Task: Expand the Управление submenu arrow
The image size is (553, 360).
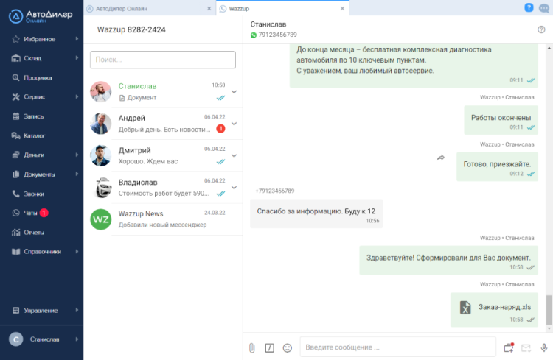Action: tap(77, 310)
